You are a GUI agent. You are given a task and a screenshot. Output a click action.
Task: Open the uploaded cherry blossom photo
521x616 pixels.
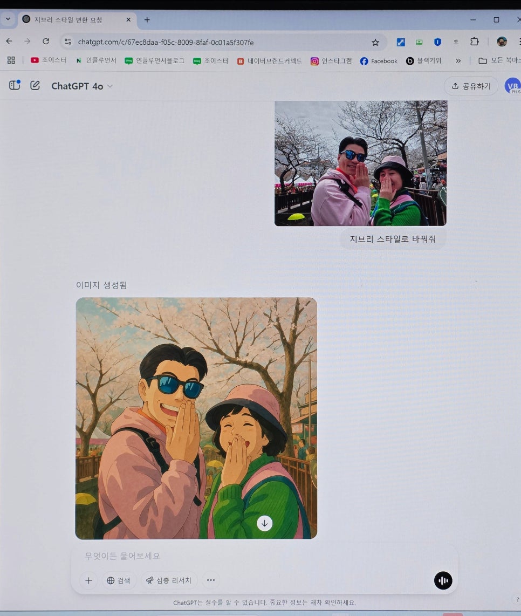[360, 163]
